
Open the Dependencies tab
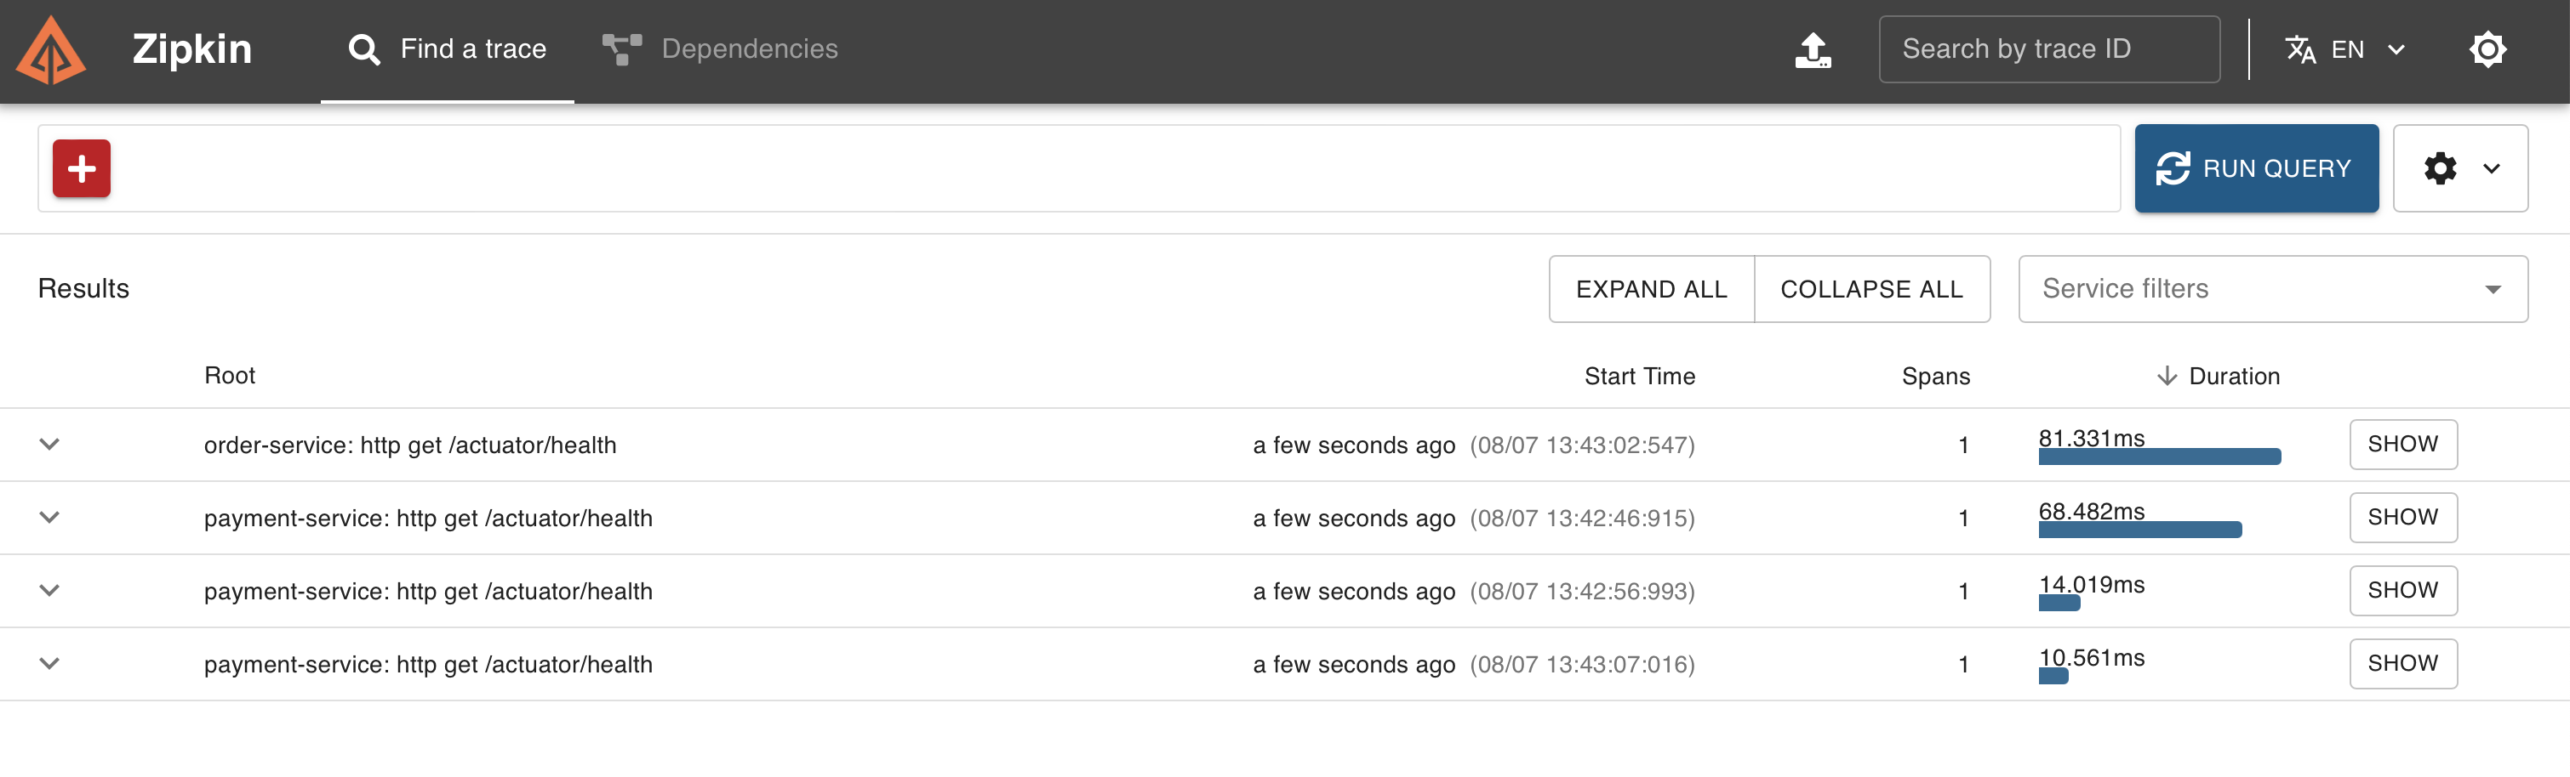[720, 50]
